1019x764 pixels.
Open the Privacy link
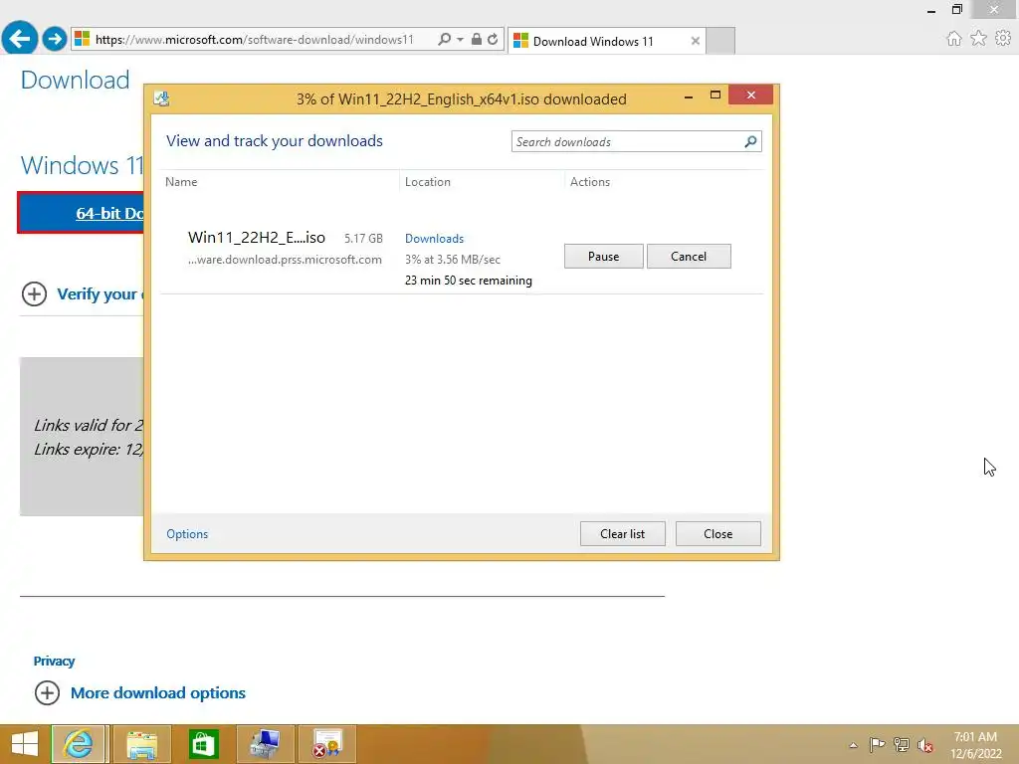(54, 662)
